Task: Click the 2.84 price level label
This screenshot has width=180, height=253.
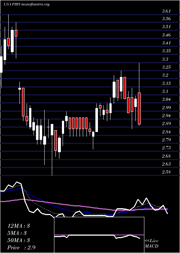Action: point(166,132)
